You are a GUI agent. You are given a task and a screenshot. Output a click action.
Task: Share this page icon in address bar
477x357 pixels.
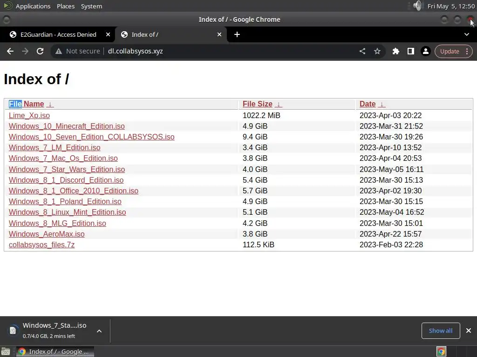tap(362, 51)
